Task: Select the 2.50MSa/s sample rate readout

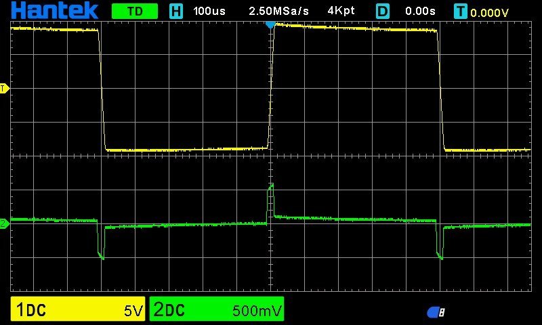Action: [x=278, y=12]
